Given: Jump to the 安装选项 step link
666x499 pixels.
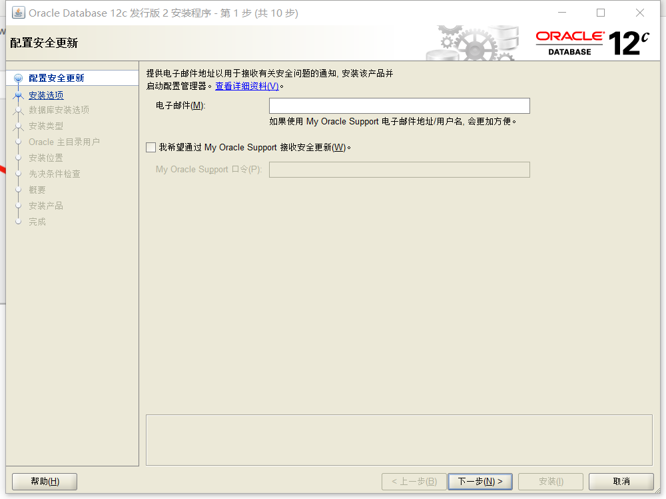Looking at the screenshot, I should pos(46,95).
